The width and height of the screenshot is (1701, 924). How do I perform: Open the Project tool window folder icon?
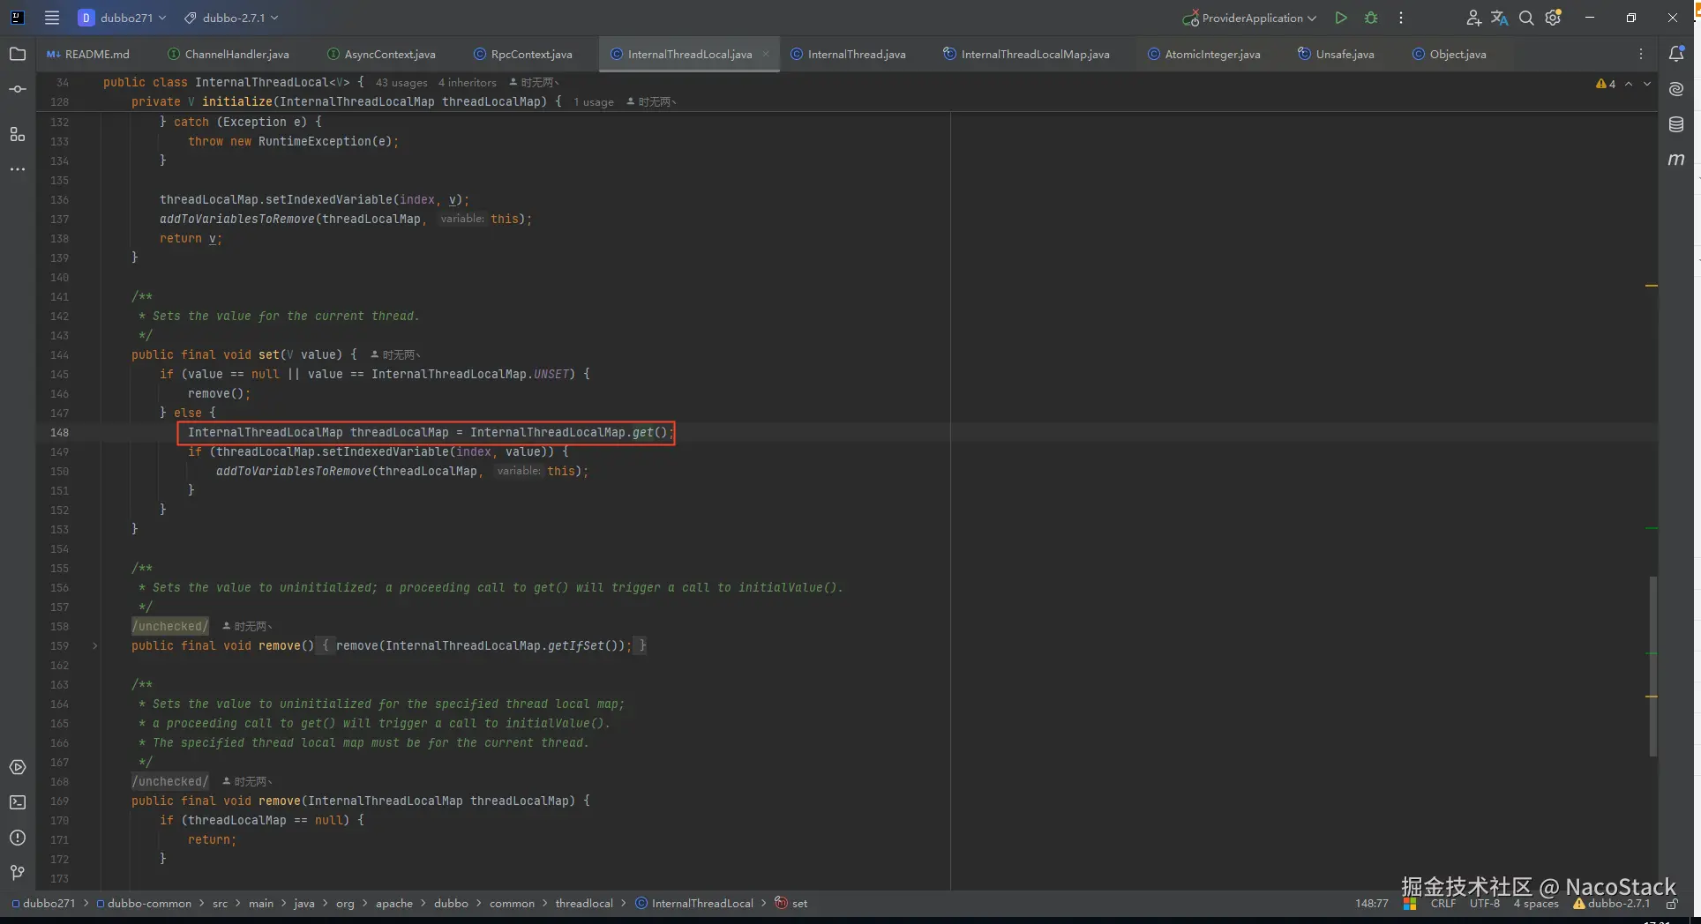click(x=17, y=54)
